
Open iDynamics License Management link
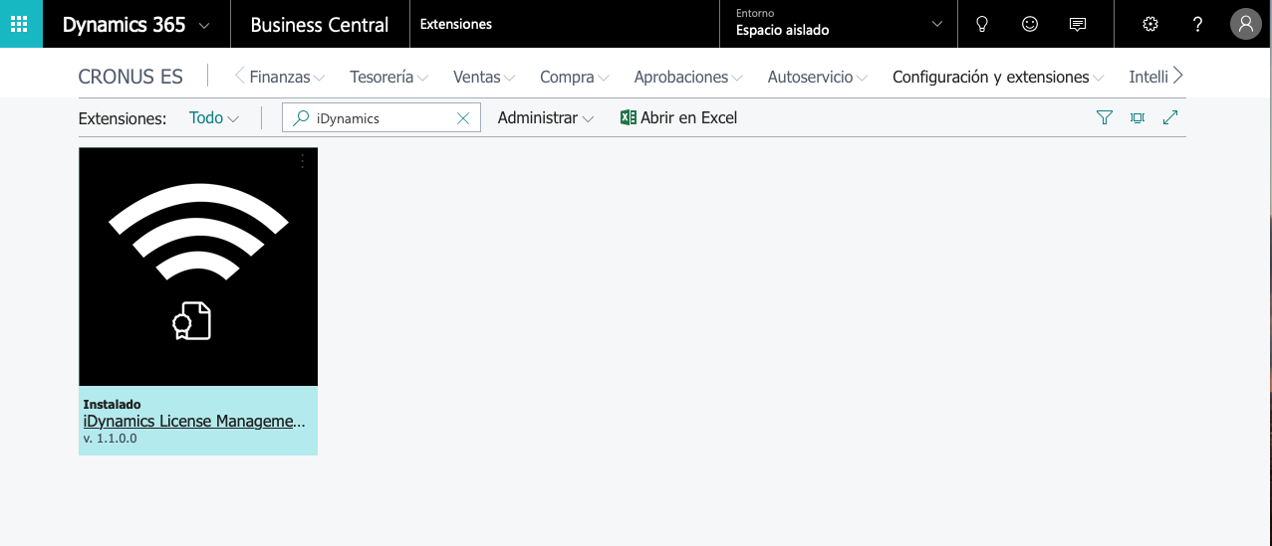(195, 421)
